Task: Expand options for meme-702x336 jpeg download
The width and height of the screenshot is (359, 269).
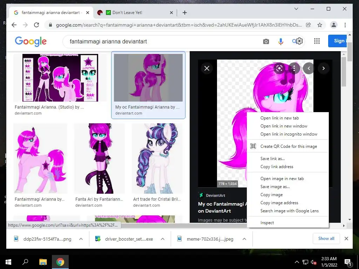Action: point(244,239)
